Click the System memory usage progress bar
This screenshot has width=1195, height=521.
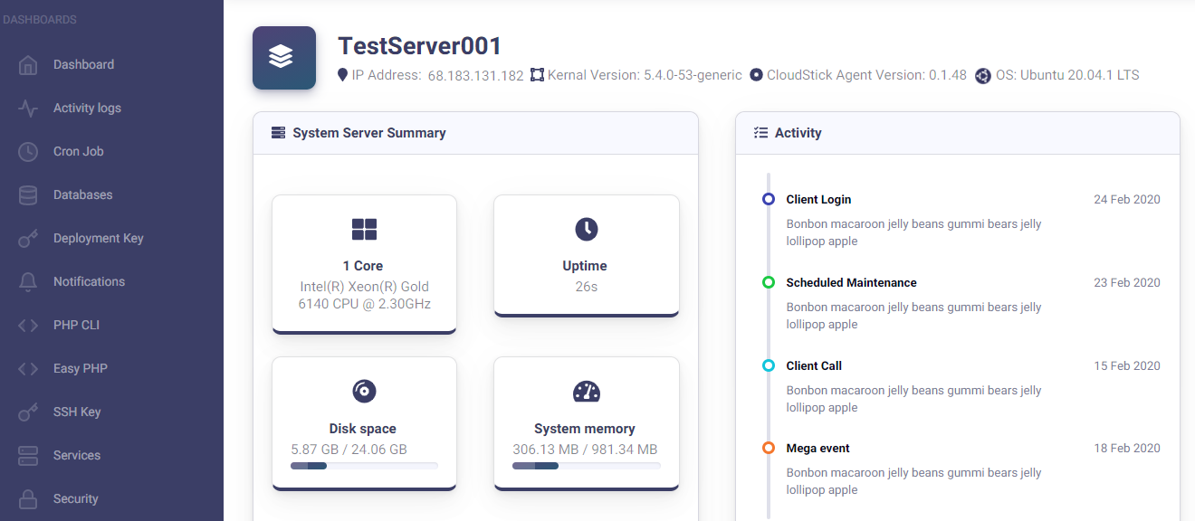pos(586,466)
